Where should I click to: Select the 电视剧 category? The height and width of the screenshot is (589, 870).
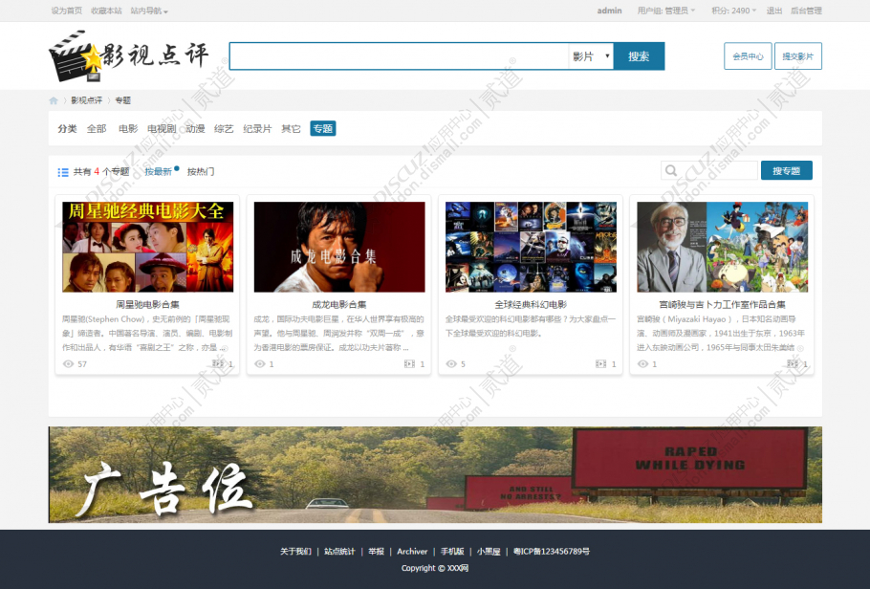pyautogui.click(x=162, y=129)
